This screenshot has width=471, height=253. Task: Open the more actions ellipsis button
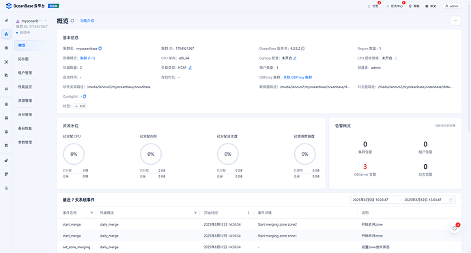[x=456, y=21]
